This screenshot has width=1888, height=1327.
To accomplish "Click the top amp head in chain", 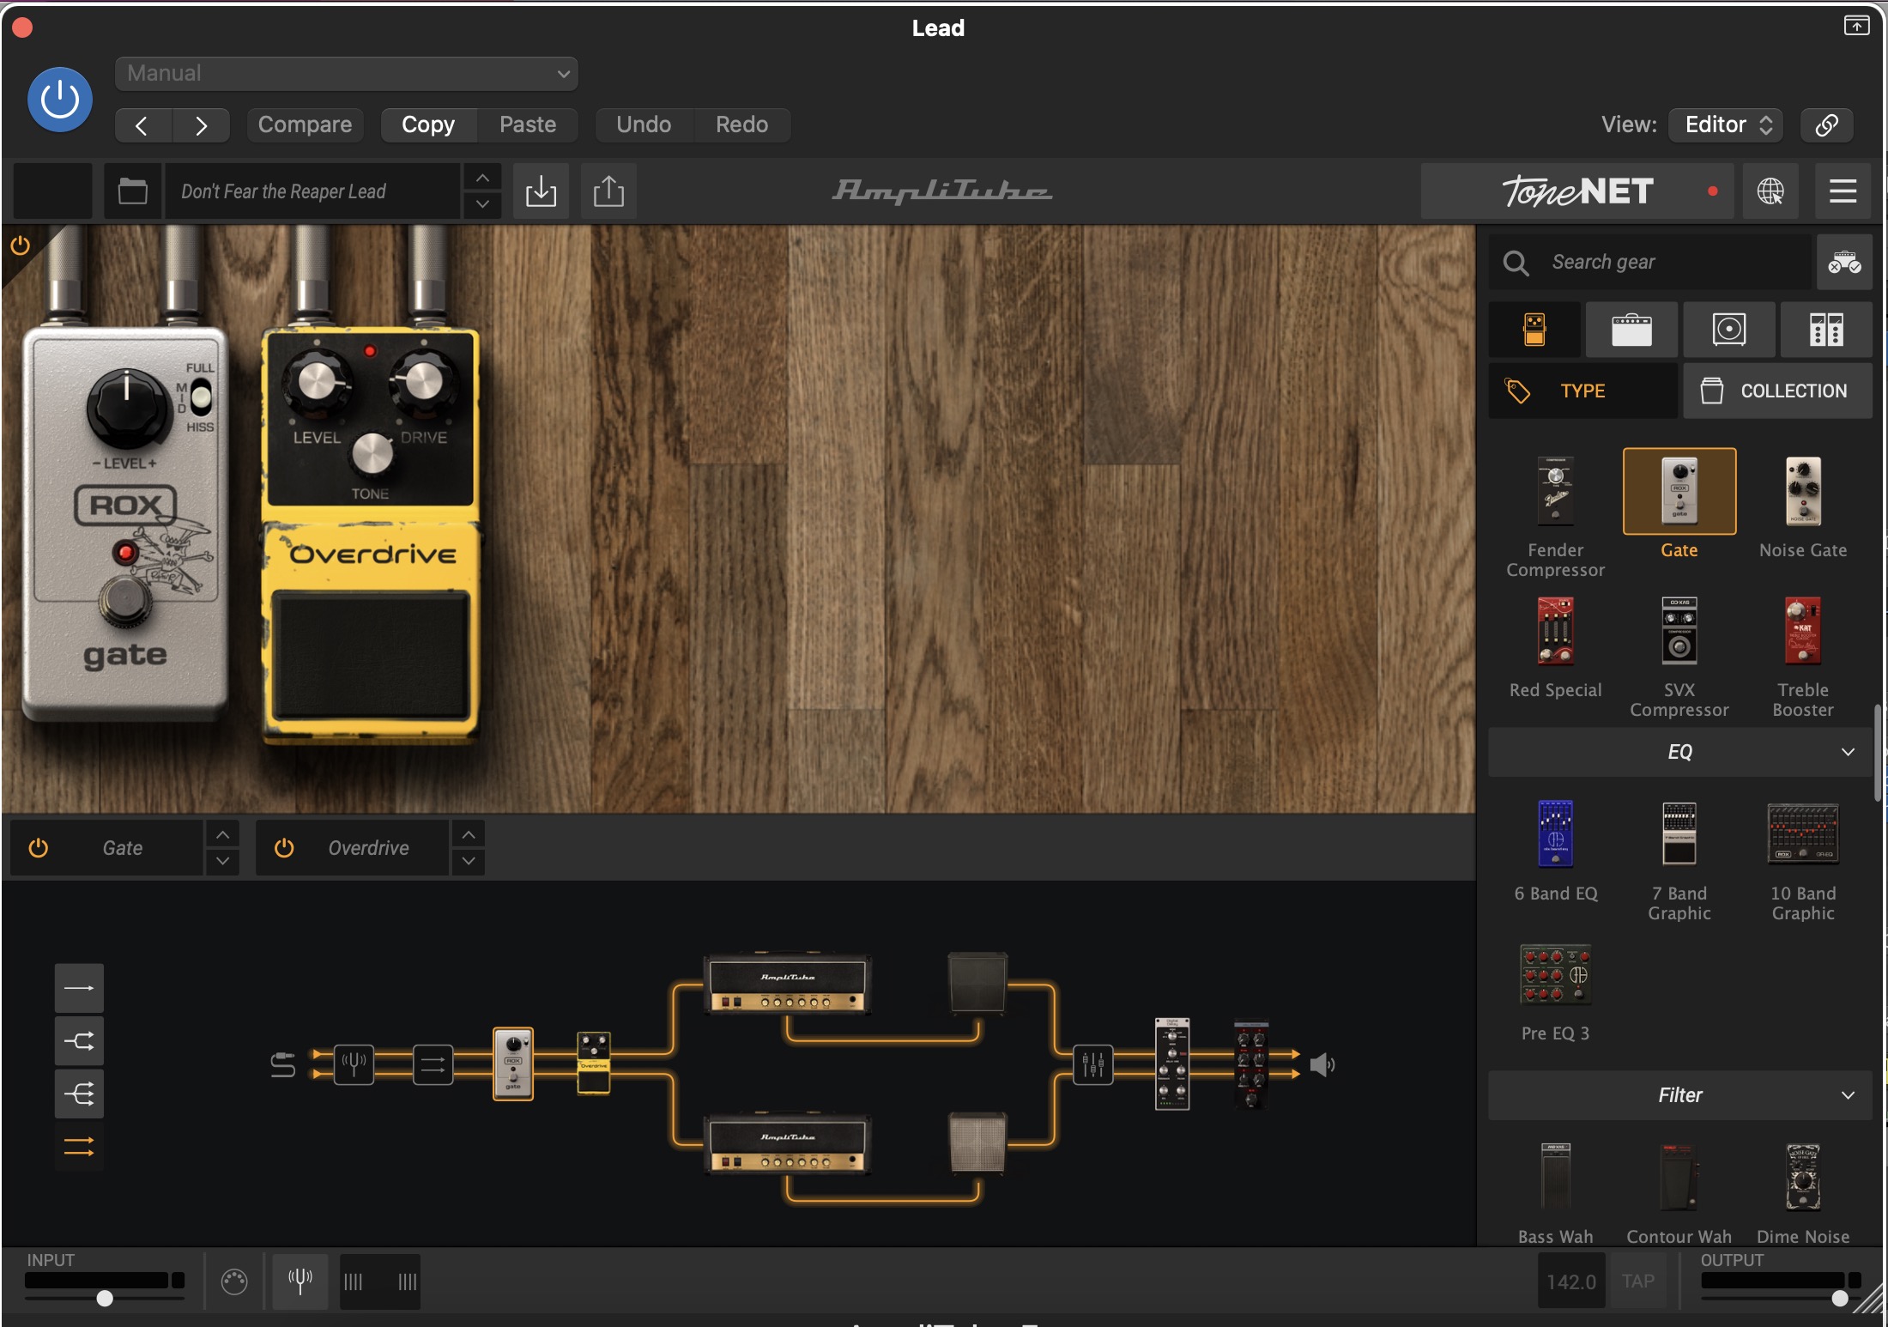I will click(x=787, y=984).
